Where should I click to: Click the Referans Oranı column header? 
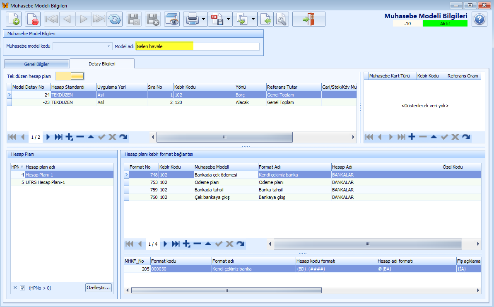coord(464,76)
